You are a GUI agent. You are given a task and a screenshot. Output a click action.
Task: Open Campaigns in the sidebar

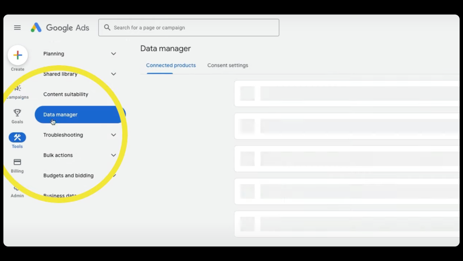[18, 92]
